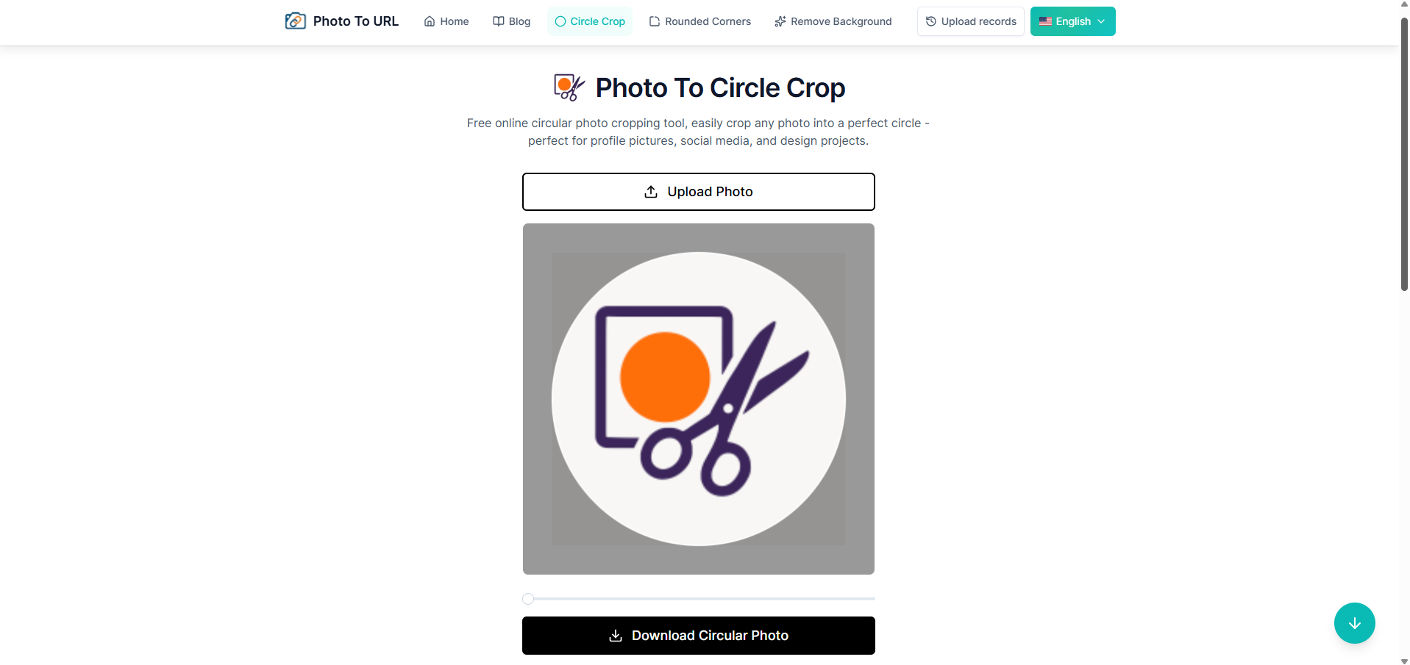Open the Remove Background page

click(841, 21)
